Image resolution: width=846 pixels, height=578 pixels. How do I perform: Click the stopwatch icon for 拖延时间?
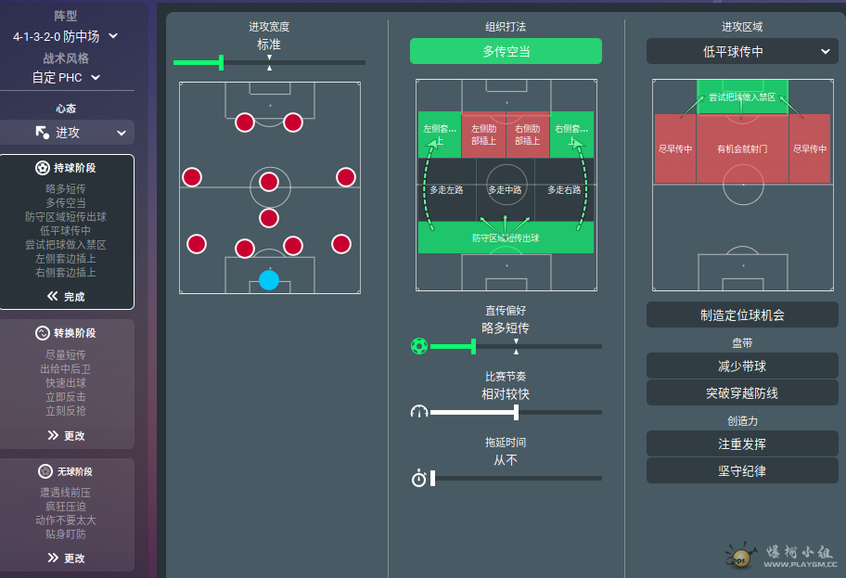419,479
